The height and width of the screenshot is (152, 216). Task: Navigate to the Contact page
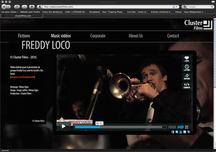tap(173, 36)
